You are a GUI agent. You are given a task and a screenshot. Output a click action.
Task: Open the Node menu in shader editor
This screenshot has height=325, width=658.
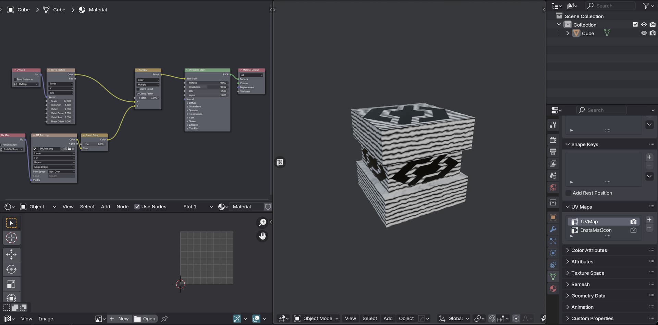pos(122,207)
